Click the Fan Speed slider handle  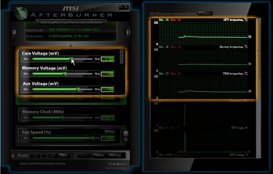[93, 138]
